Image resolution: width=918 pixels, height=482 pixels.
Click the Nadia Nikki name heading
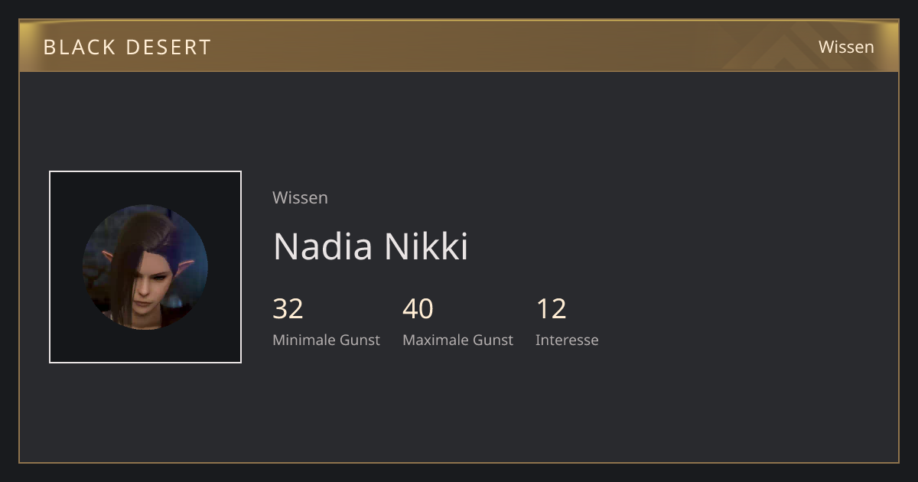tap(370, 246)
